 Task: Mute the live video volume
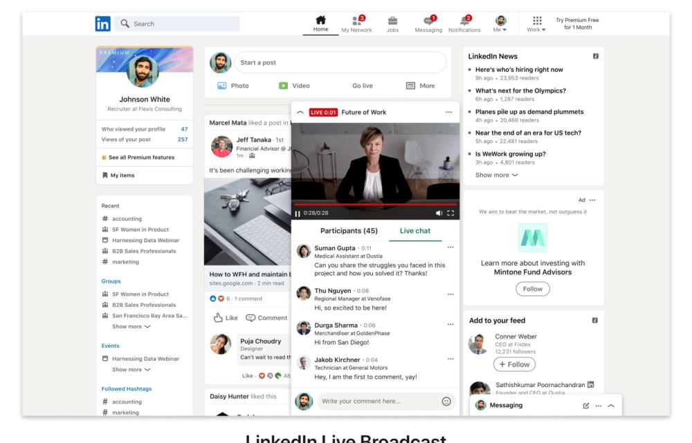[439, 213]
